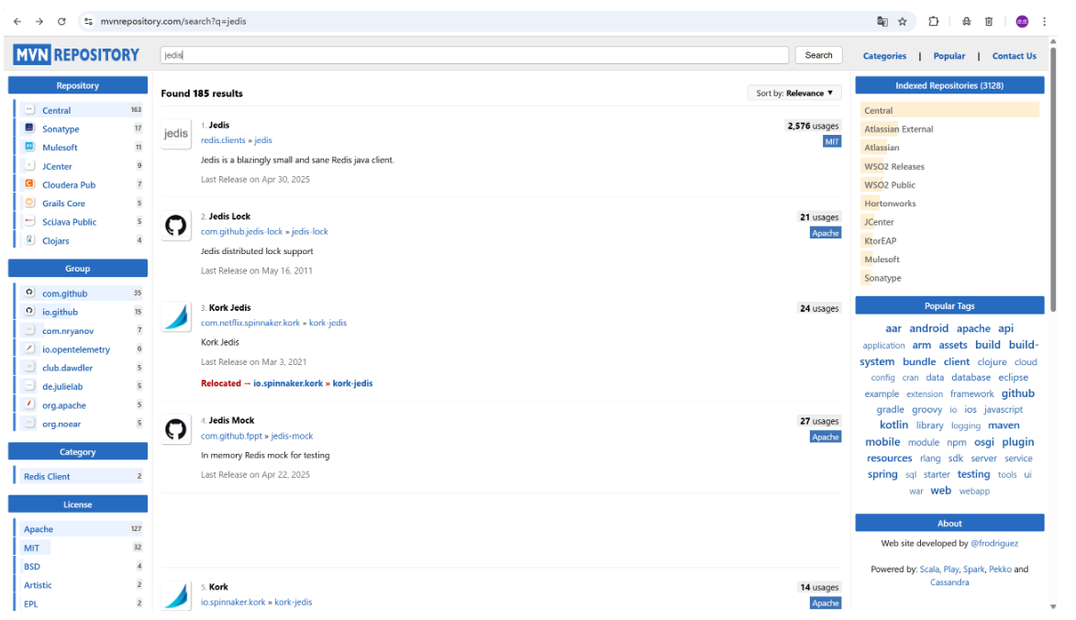The height and width of the screenshot is (620, 1076).
Task: Reload the page with refresh icon
Action: click(x=61, y=21)
